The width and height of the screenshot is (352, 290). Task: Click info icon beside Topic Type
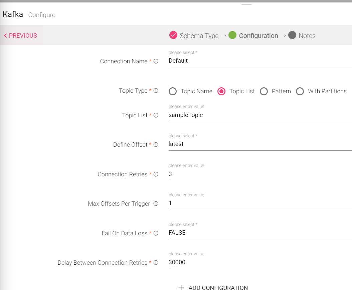coord(156,91)
